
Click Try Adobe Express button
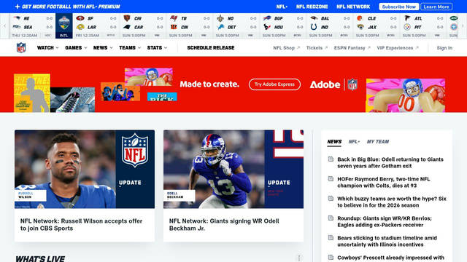274,84
